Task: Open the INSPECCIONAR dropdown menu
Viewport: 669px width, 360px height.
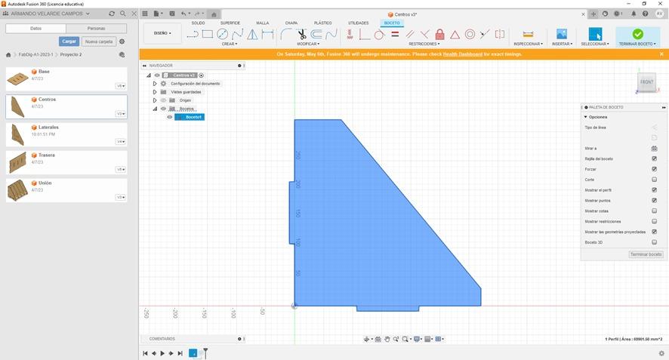Action: (528, 44)
